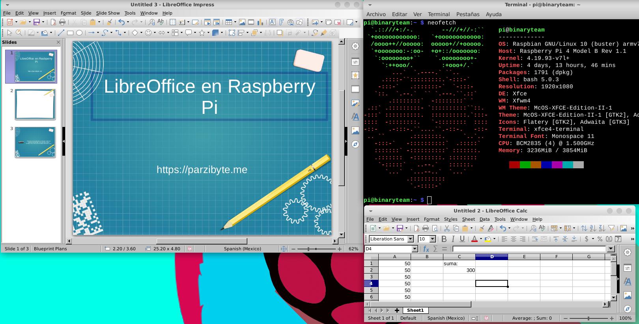Cut selection in the Calc toolbar

tap(447, 228)
